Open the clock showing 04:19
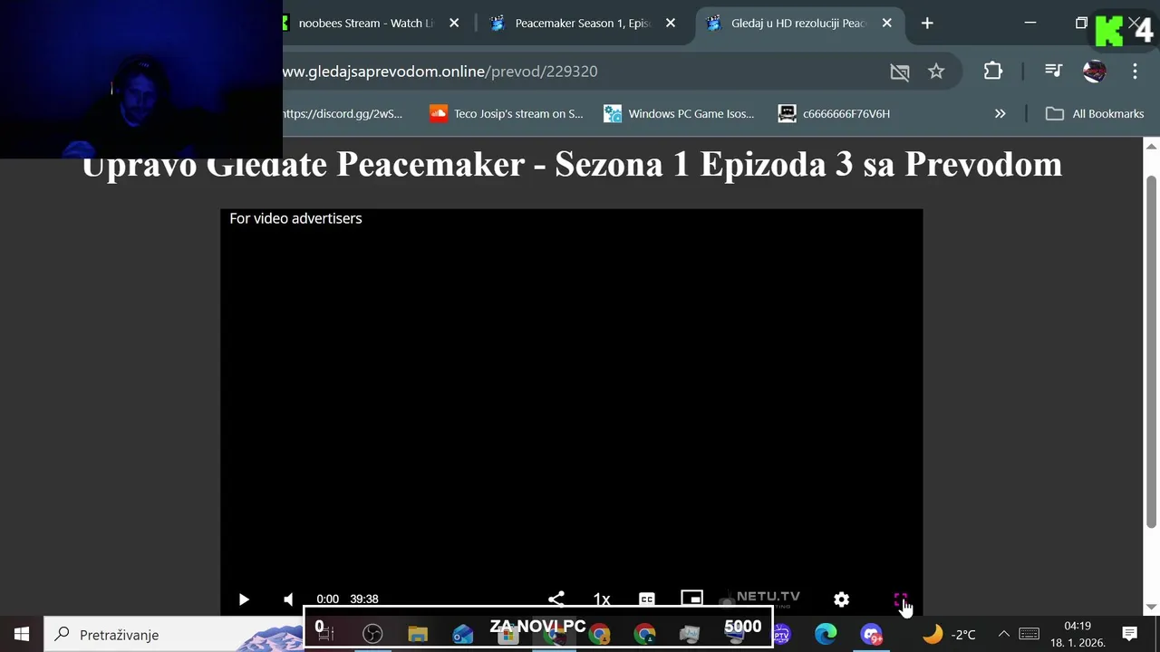Image resolution: width=1160 pixels, height=652 pixels. pyautogui.click(x=1078, y=634)
